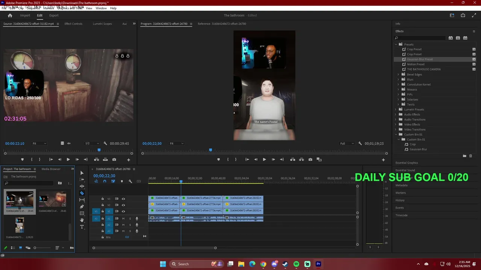Image resolution: width=481 pixels, height=270 pixels.
Task: Open Program monitor Fit zoom dropdown
Action: (177, 143)
